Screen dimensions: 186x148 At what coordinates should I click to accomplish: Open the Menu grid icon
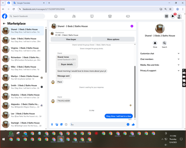pyautogui.click(x=167, y=16)
